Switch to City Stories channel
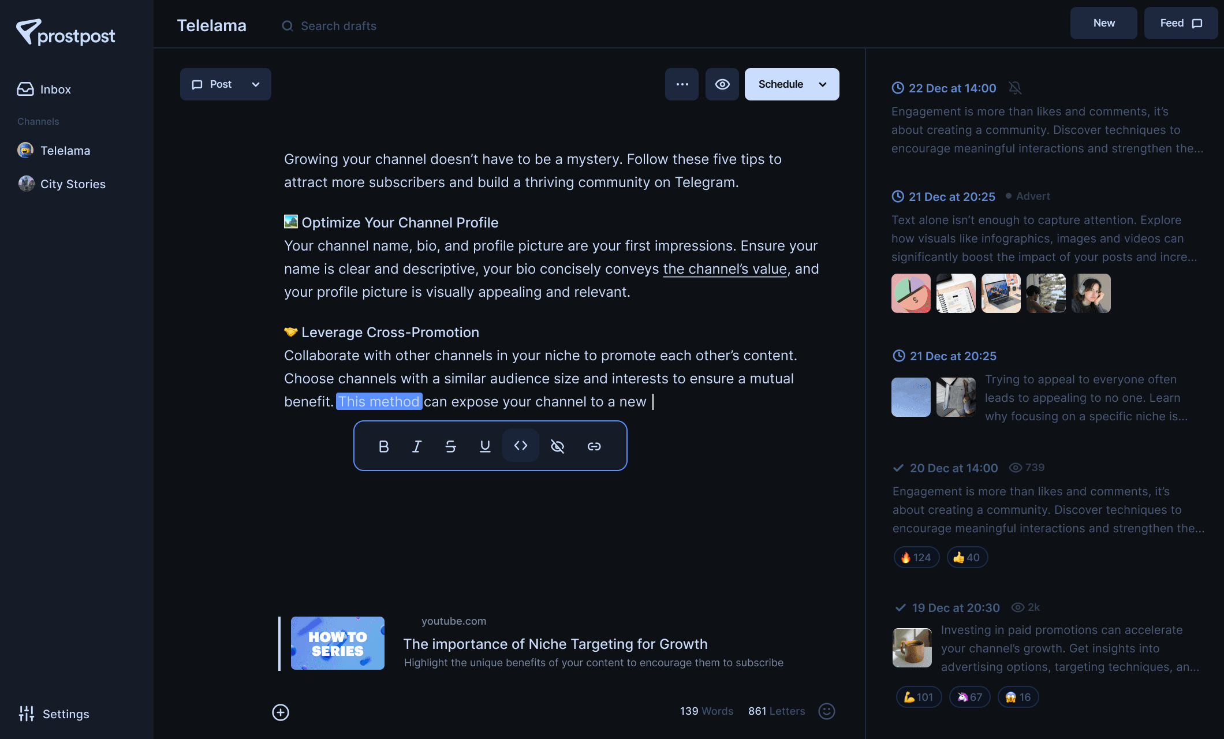The image size is (1224, 739). point(62,184)
